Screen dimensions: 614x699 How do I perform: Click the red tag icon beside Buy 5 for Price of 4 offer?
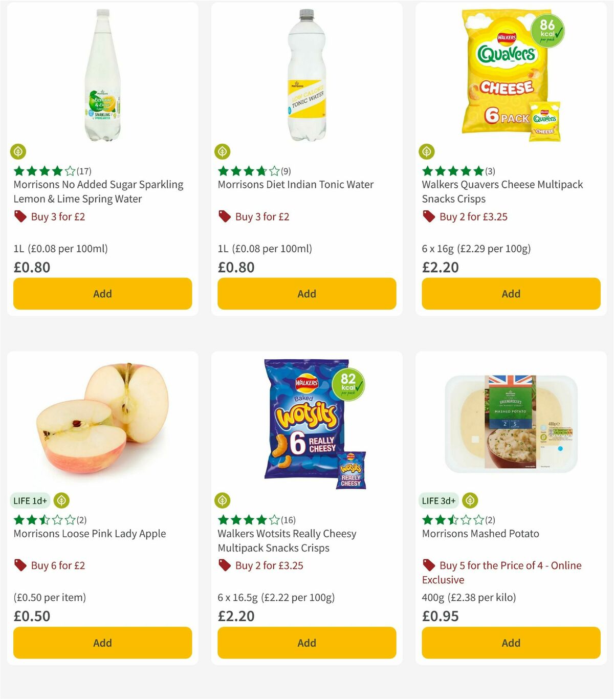[428, 565]
